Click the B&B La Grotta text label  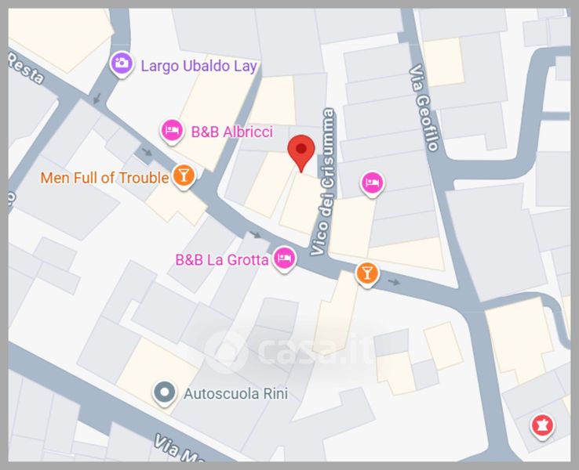tap(222, 260)
